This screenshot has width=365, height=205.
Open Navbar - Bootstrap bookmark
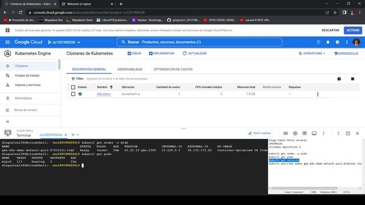(x=148, y=20)
